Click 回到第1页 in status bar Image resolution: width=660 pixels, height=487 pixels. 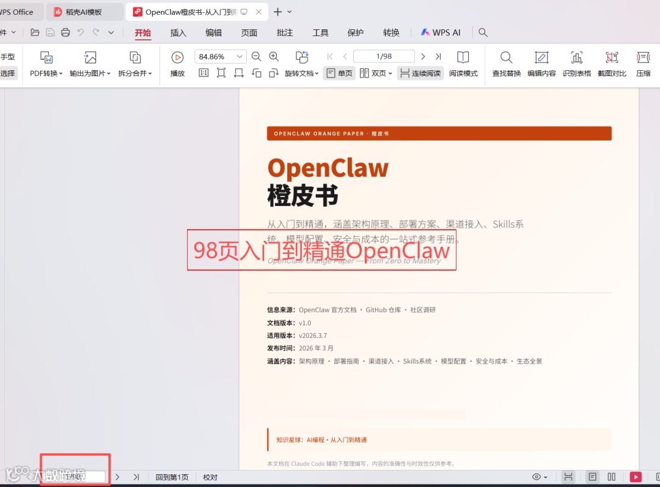(172, 477)
